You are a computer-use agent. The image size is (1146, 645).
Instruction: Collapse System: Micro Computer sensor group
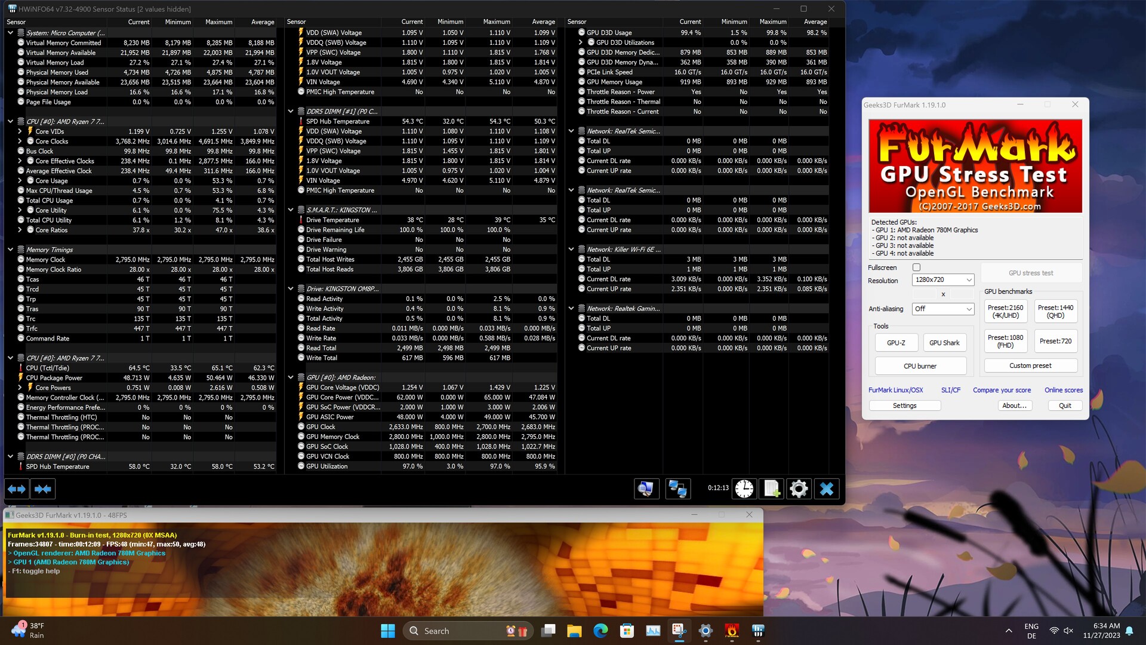[x=10, y=33]
